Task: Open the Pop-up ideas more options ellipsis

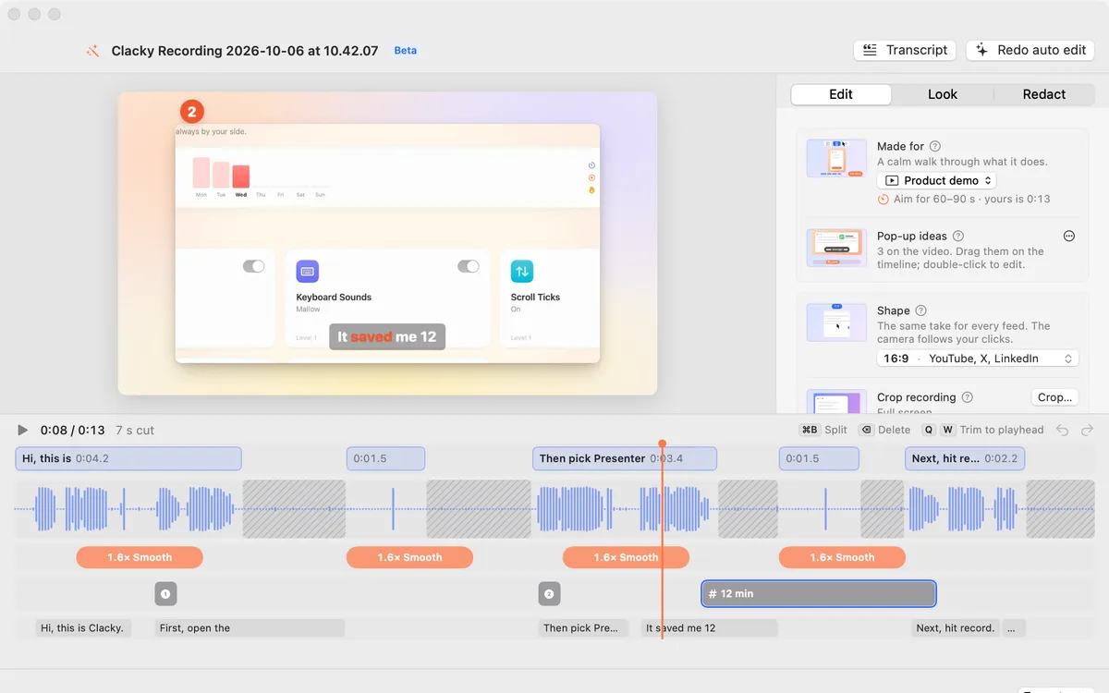Action: point(1069,236)
